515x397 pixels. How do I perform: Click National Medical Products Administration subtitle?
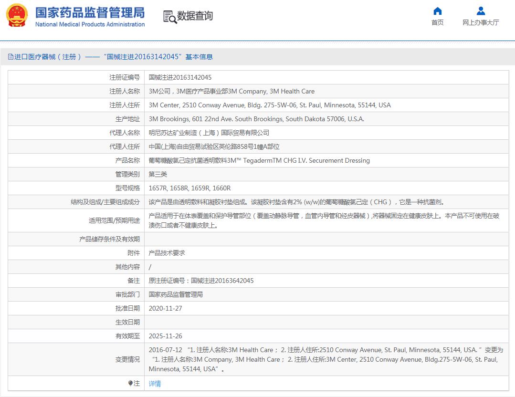[x=90, y=24]
